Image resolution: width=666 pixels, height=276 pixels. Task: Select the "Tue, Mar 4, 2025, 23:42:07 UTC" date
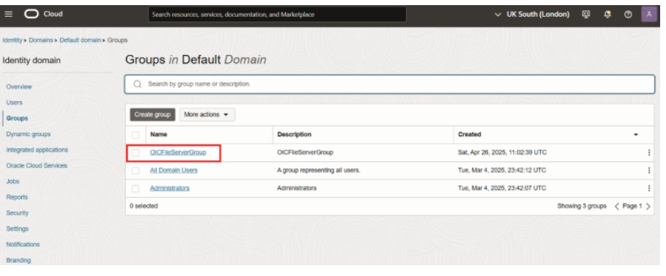click(x=502, y=188)
